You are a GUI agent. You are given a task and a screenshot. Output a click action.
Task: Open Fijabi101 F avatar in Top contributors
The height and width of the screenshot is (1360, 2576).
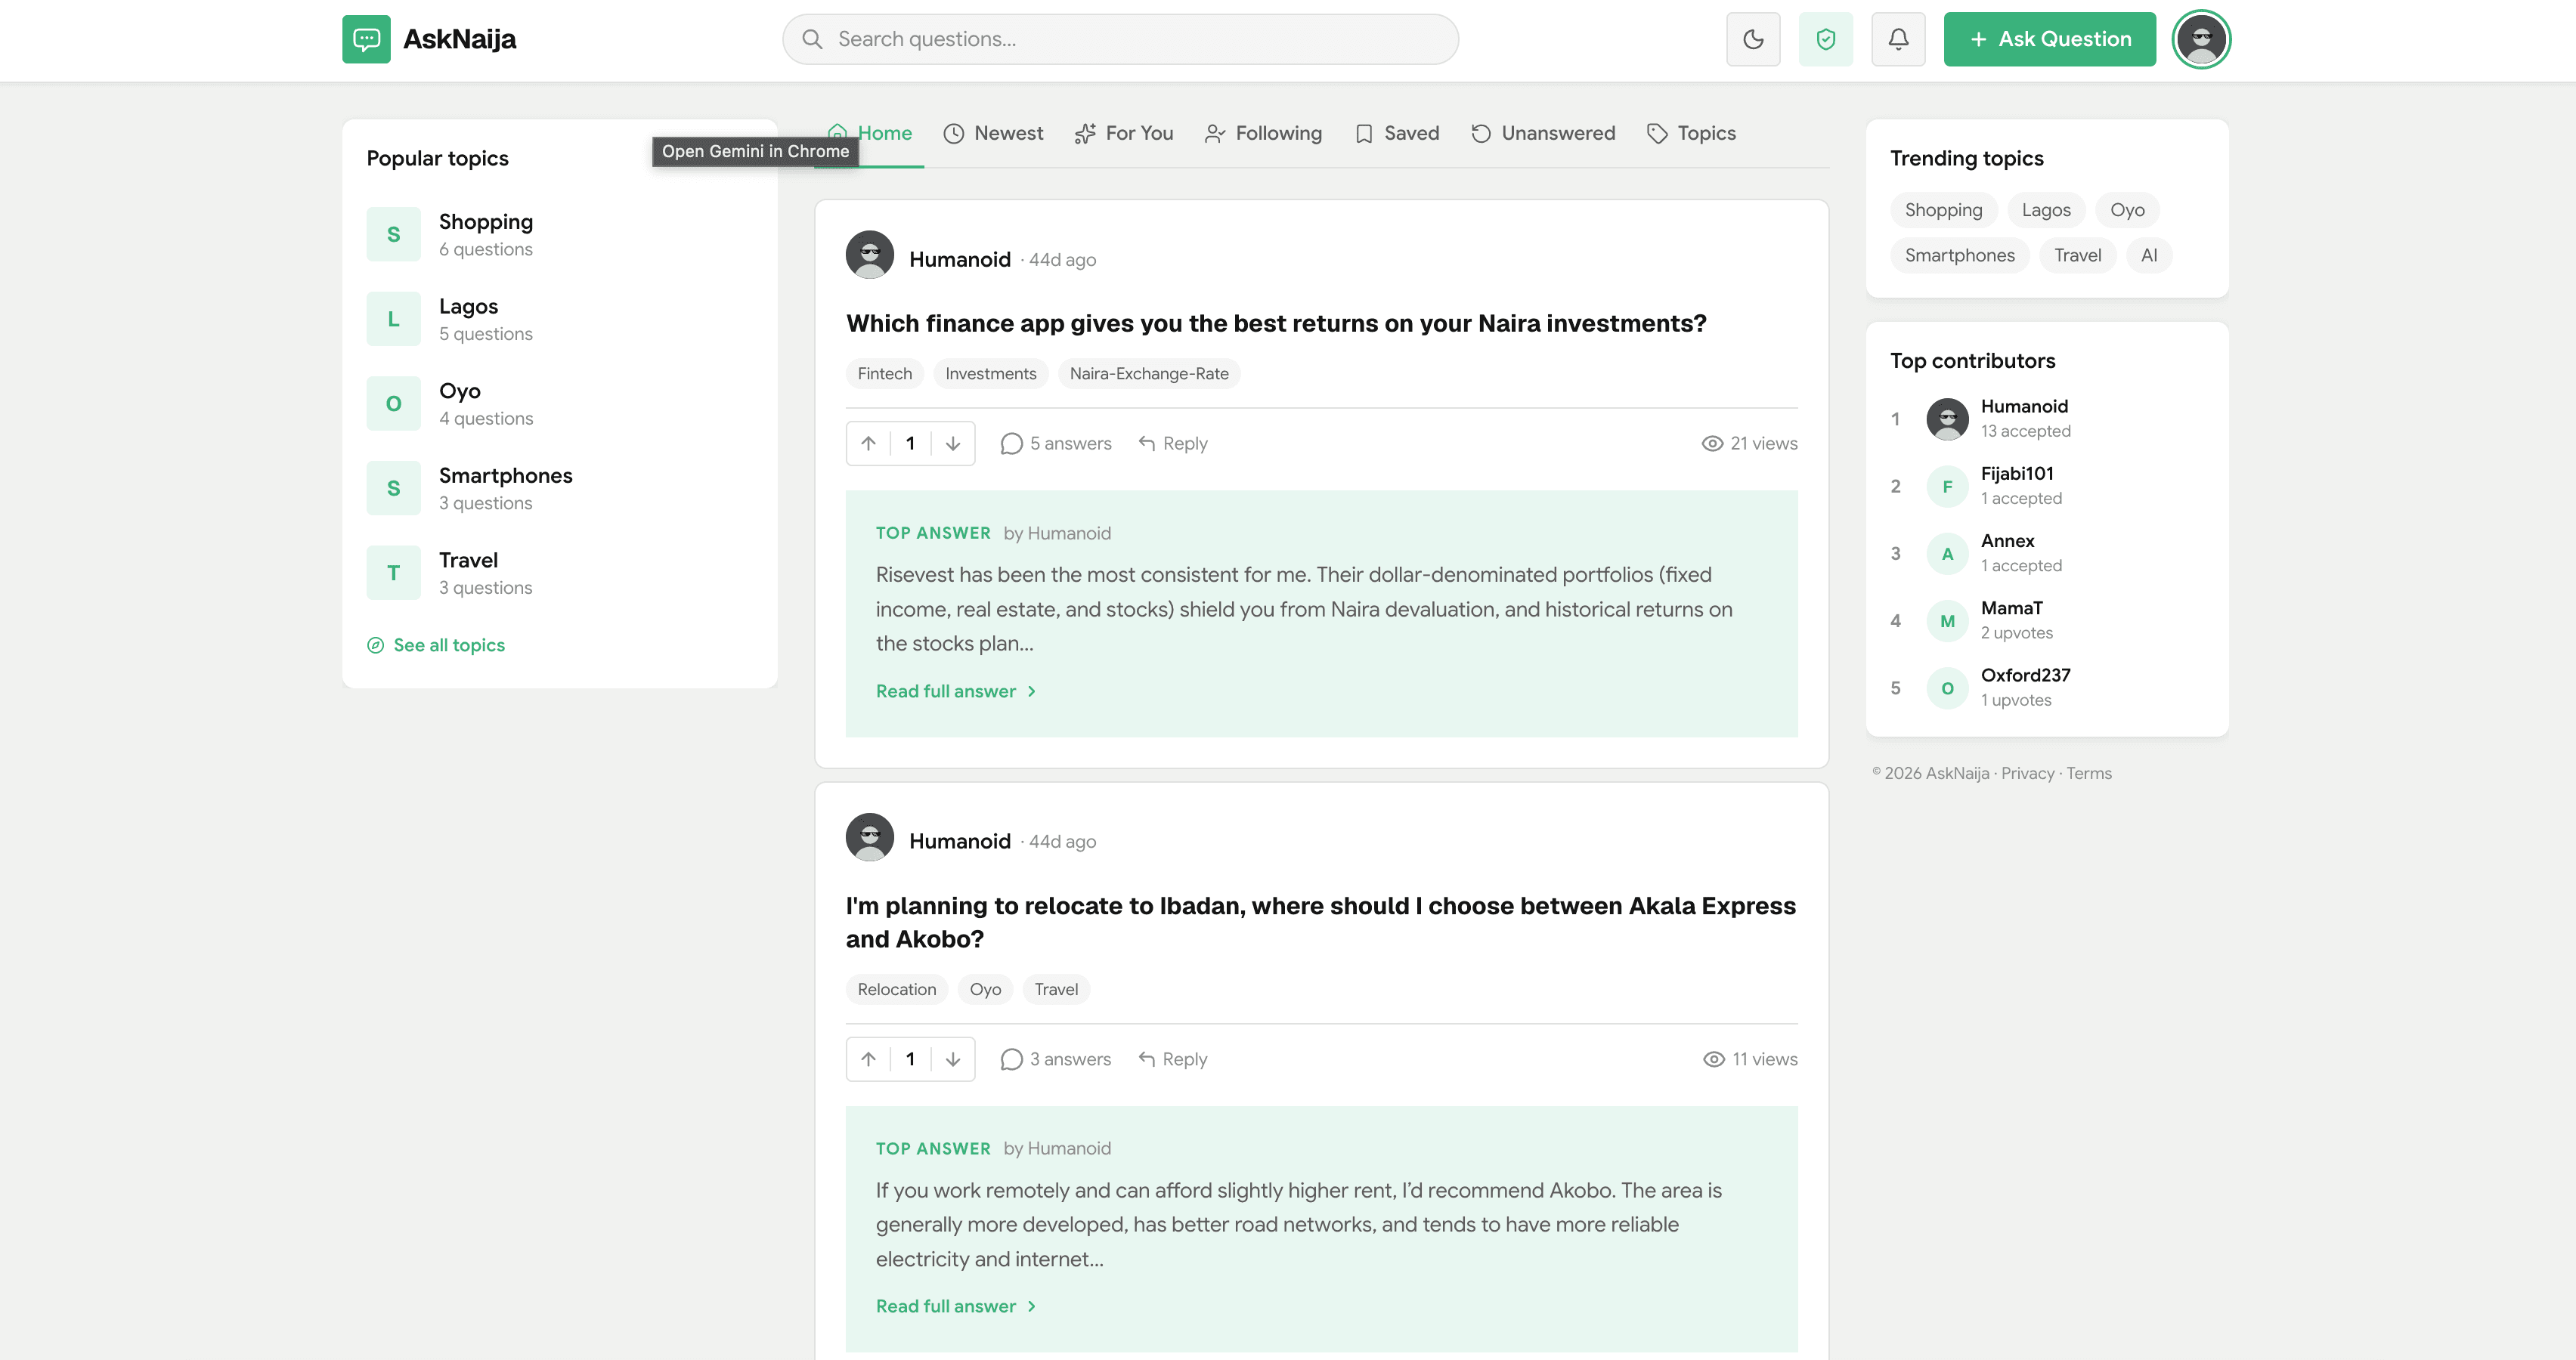click(1947, 487)
